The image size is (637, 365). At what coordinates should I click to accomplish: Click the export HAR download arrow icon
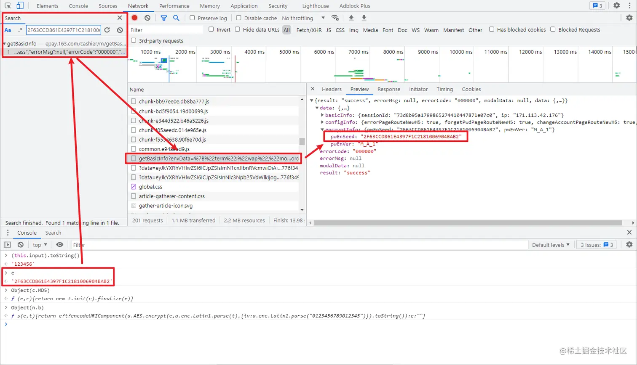pos(364,18)
